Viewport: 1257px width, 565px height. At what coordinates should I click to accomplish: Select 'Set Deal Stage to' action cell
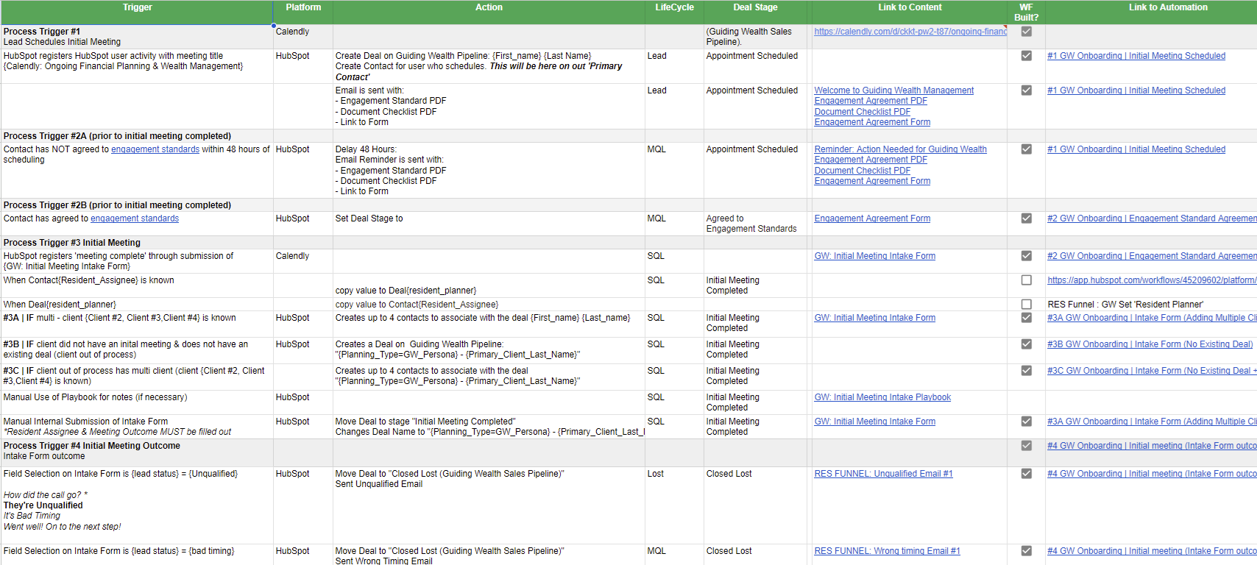[489, 224]
